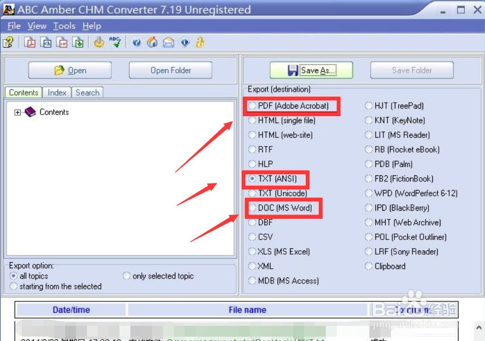This screenshot has height=341, width=485.
Task: Click the yellow padlock register icon
Action: [x=200, y=42]
